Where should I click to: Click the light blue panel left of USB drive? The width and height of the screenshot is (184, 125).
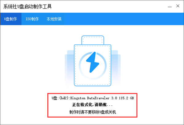70,68
